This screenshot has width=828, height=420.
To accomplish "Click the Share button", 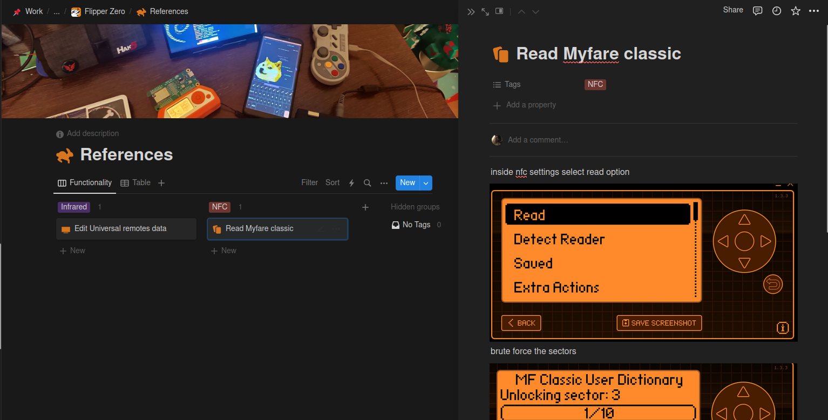I will pyautogui.click(x=732, y=10).
